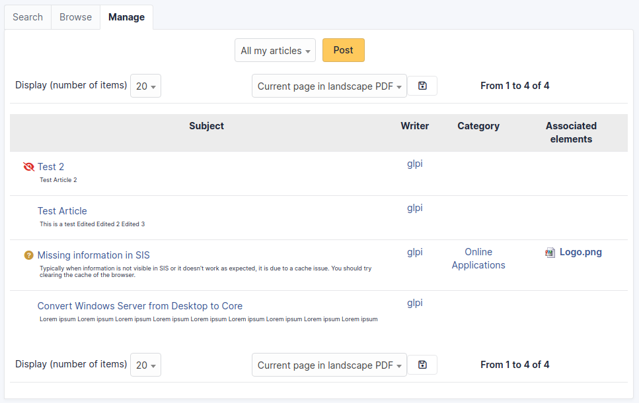Viewport: 639px width, 403px height.
Task: Click the FAQ question mark icon beside Missing information
Action: point(28,255)
